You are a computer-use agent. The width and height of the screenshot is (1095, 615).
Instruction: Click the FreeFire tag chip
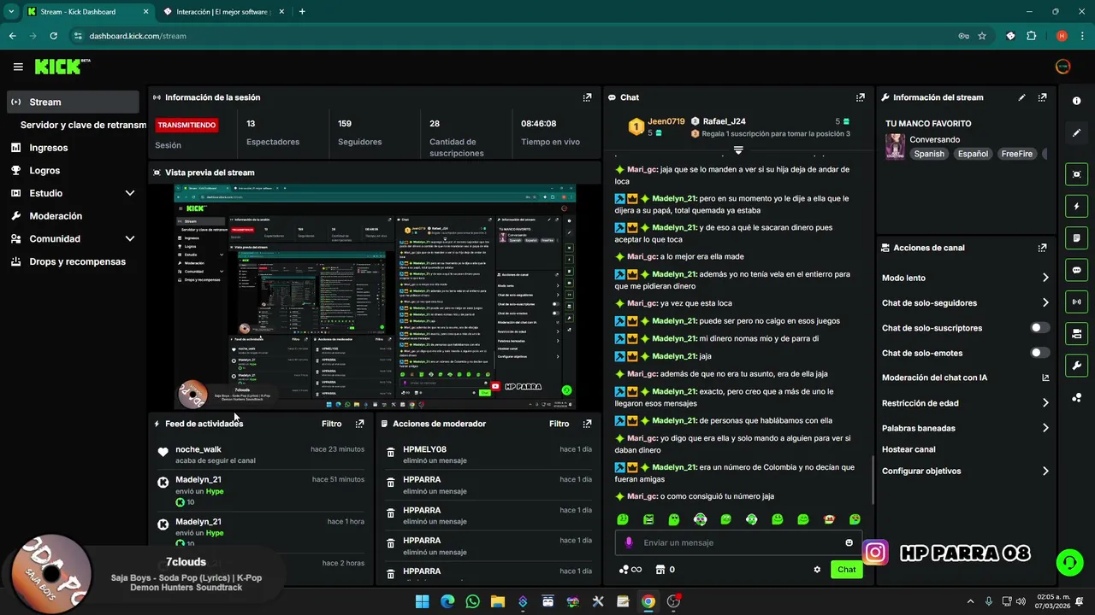coord(1017,154)
